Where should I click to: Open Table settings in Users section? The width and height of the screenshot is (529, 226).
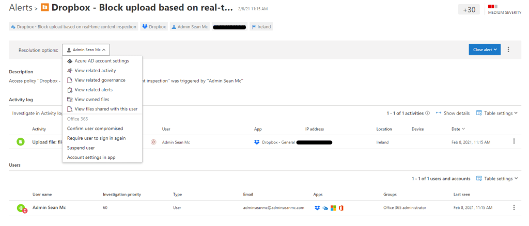[x=497, y=179]
